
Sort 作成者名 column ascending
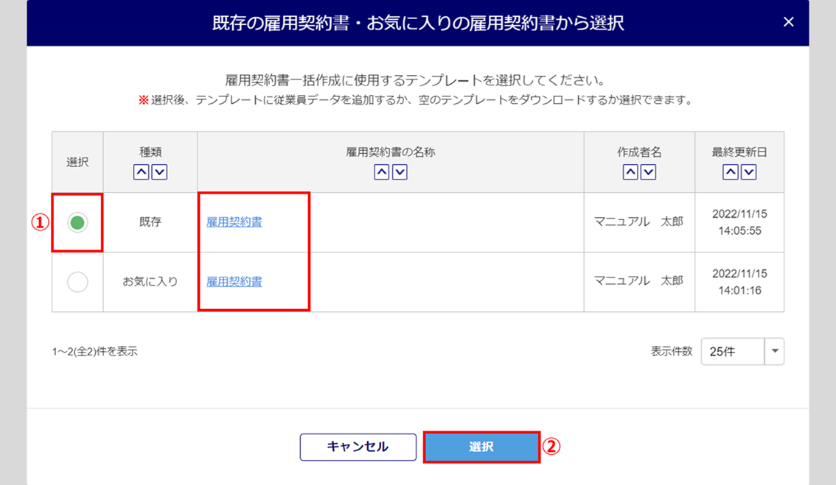[630, 172]
